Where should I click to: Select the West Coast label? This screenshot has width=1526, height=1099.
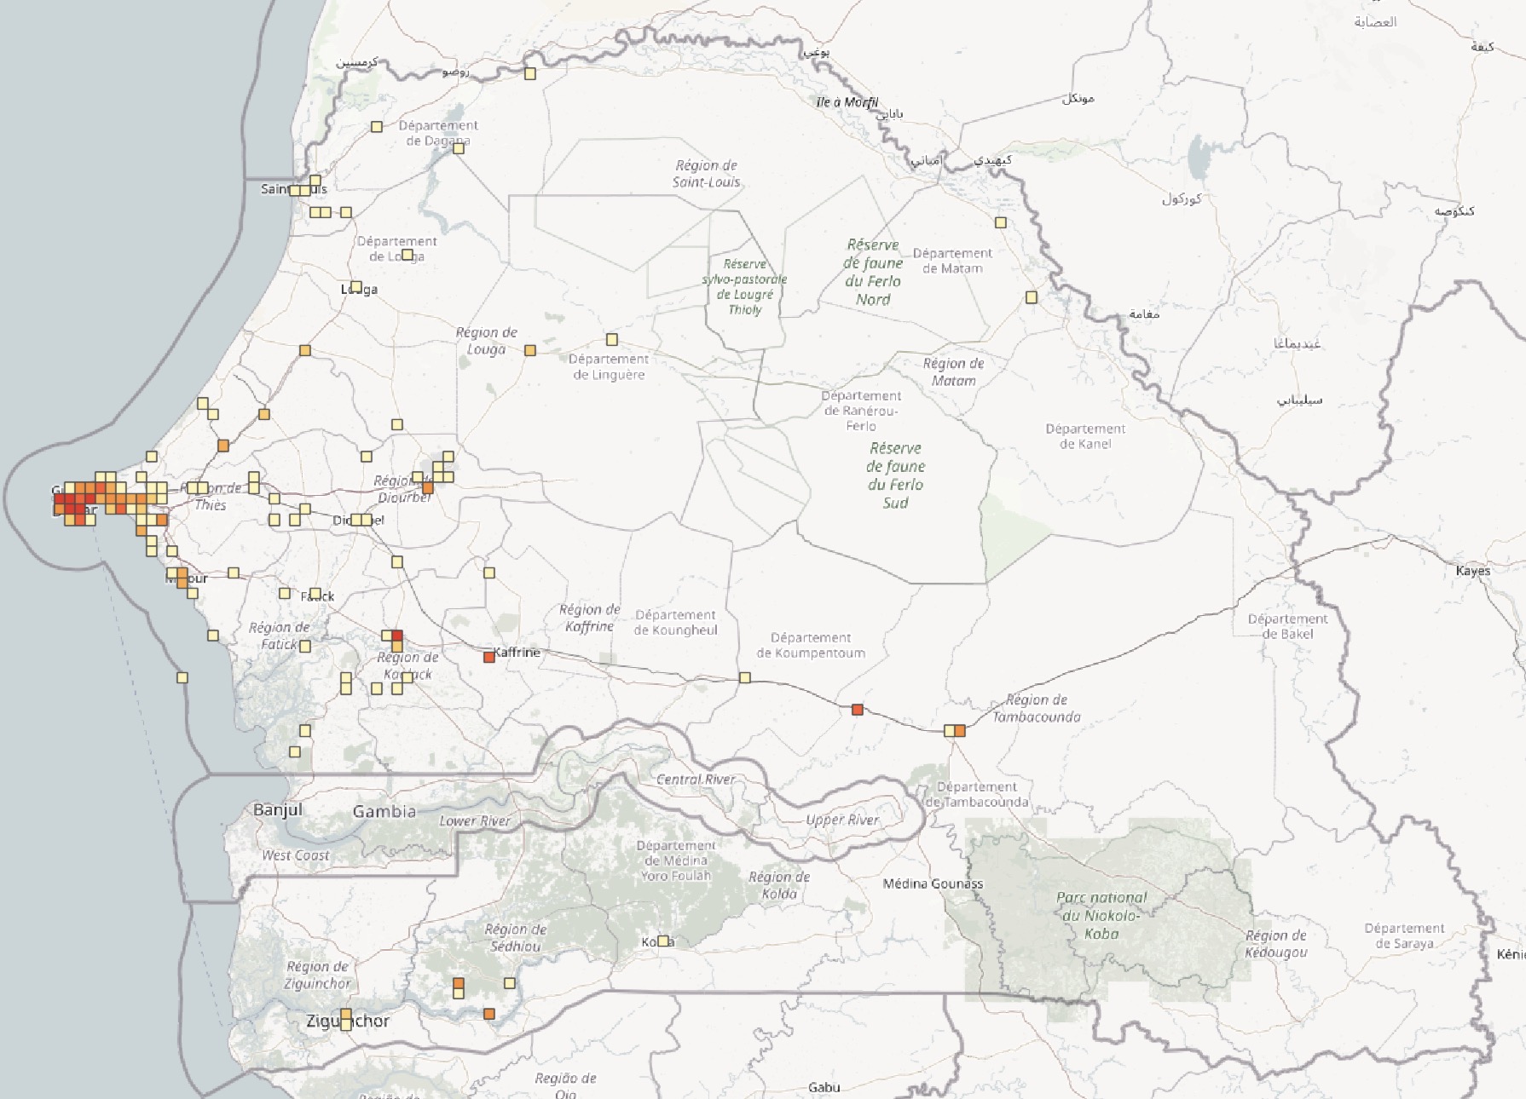point(295,855)
